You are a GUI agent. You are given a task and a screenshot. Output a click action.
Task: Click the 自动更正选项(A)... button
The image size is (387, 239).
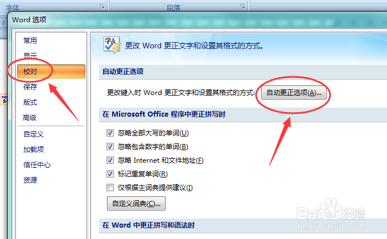click(294, 93)
